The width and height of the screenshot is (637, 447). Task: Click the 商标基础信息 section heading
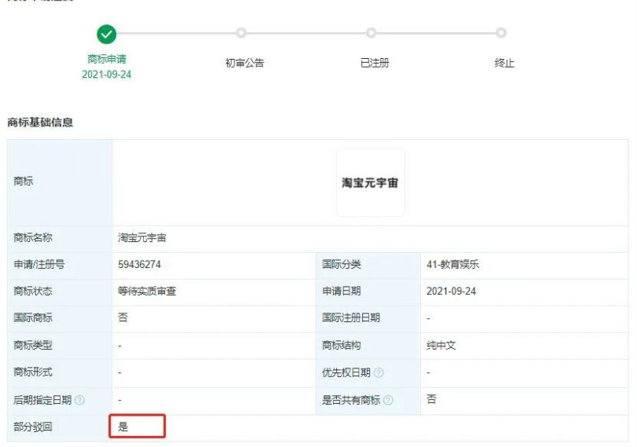coord(40,123)
